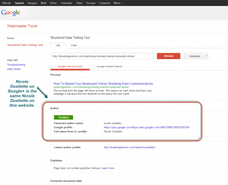This screenshot has width=228, height=185.
Task: Open the +Nicole profile link
Action: 6,3
